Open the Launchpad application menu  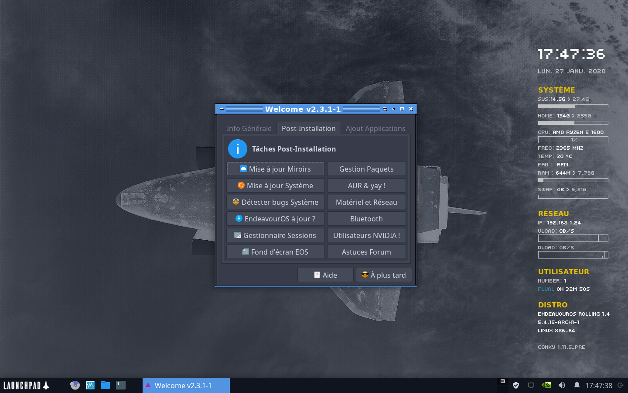[x=26, y=385]
